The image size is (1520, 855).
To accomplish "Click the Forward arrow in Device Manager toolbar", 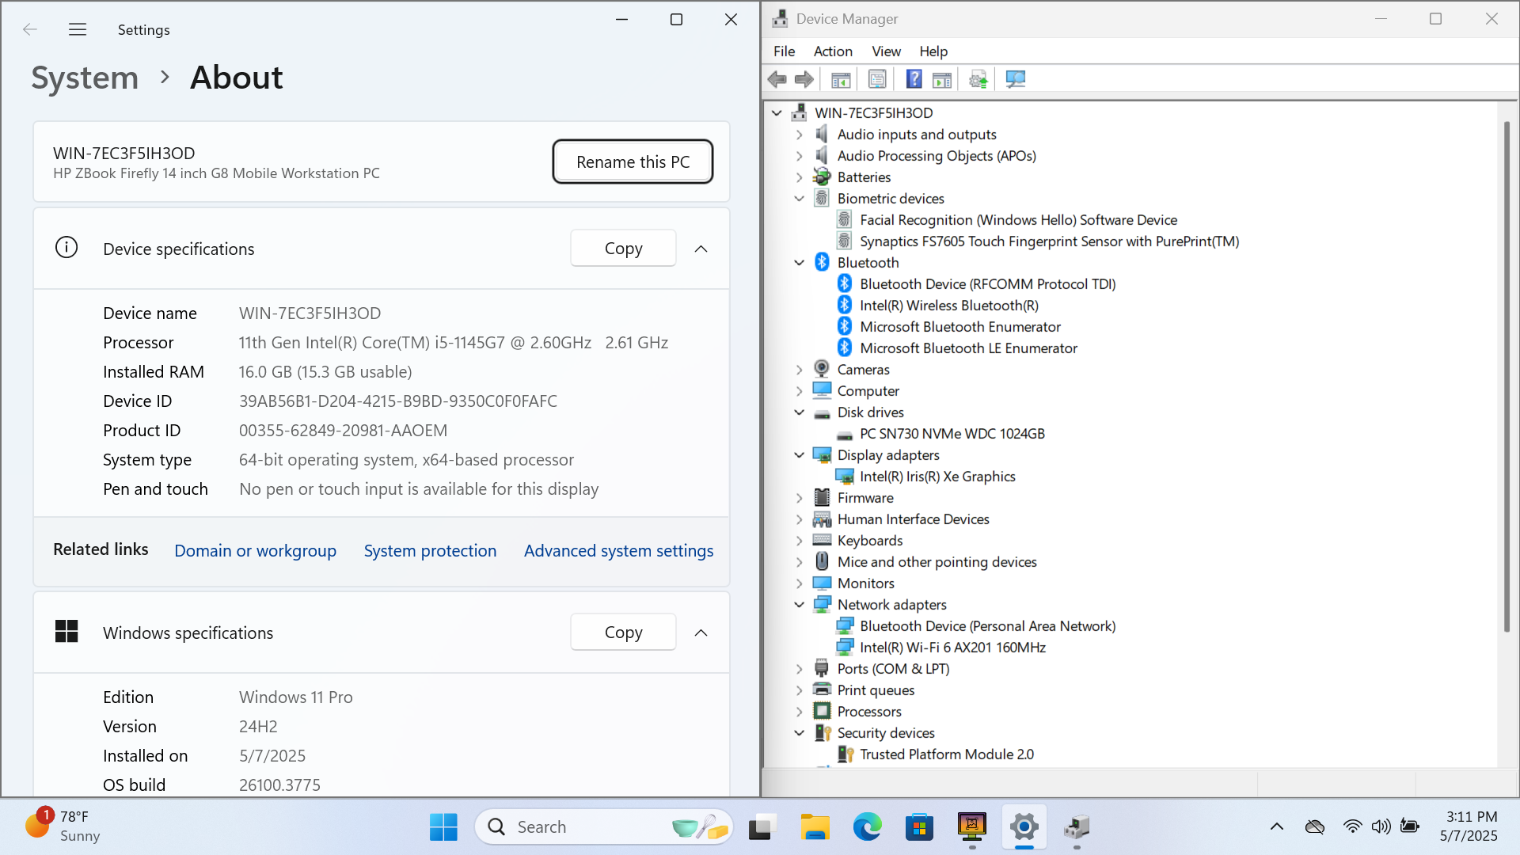I will (804, 79).
